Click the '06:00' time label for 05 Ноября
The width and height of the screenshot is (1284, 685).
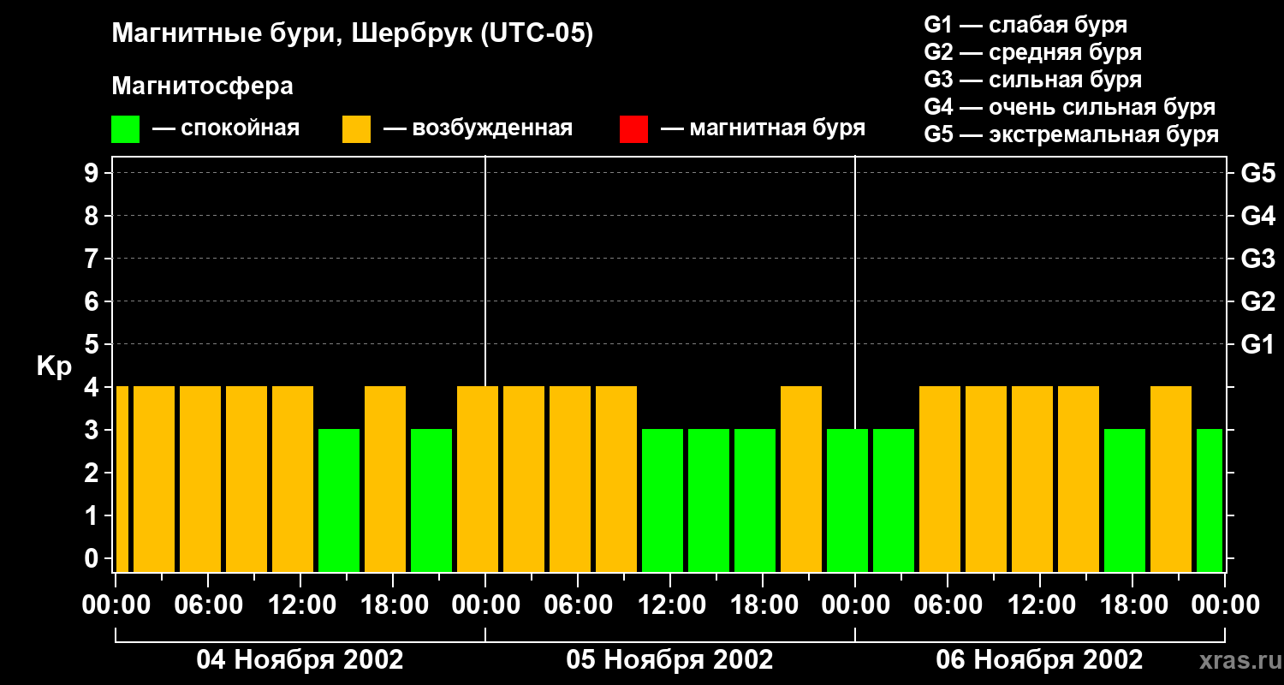tap(578, 605)
